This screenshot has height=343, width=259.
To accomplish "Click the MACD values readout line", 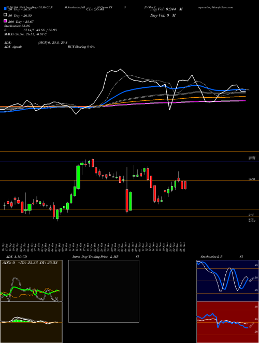I will [25, 34].
